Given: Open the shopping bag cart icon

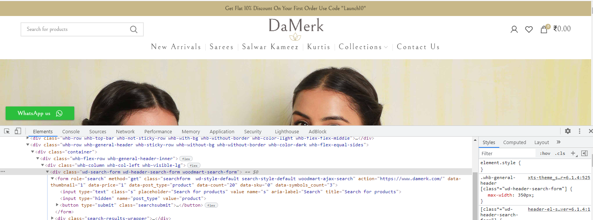Looking at the screenshot, I should click(544, 29).
